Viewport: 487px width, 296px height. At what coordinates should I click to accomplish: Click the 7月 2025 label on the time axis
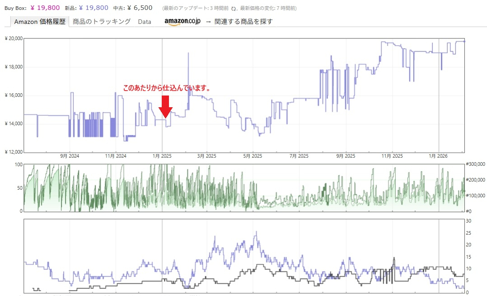[x=299, y=156]
